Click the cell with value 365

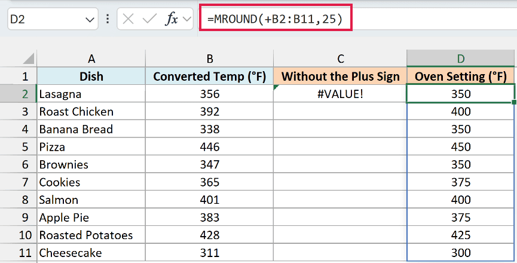(x=209, y=182)
